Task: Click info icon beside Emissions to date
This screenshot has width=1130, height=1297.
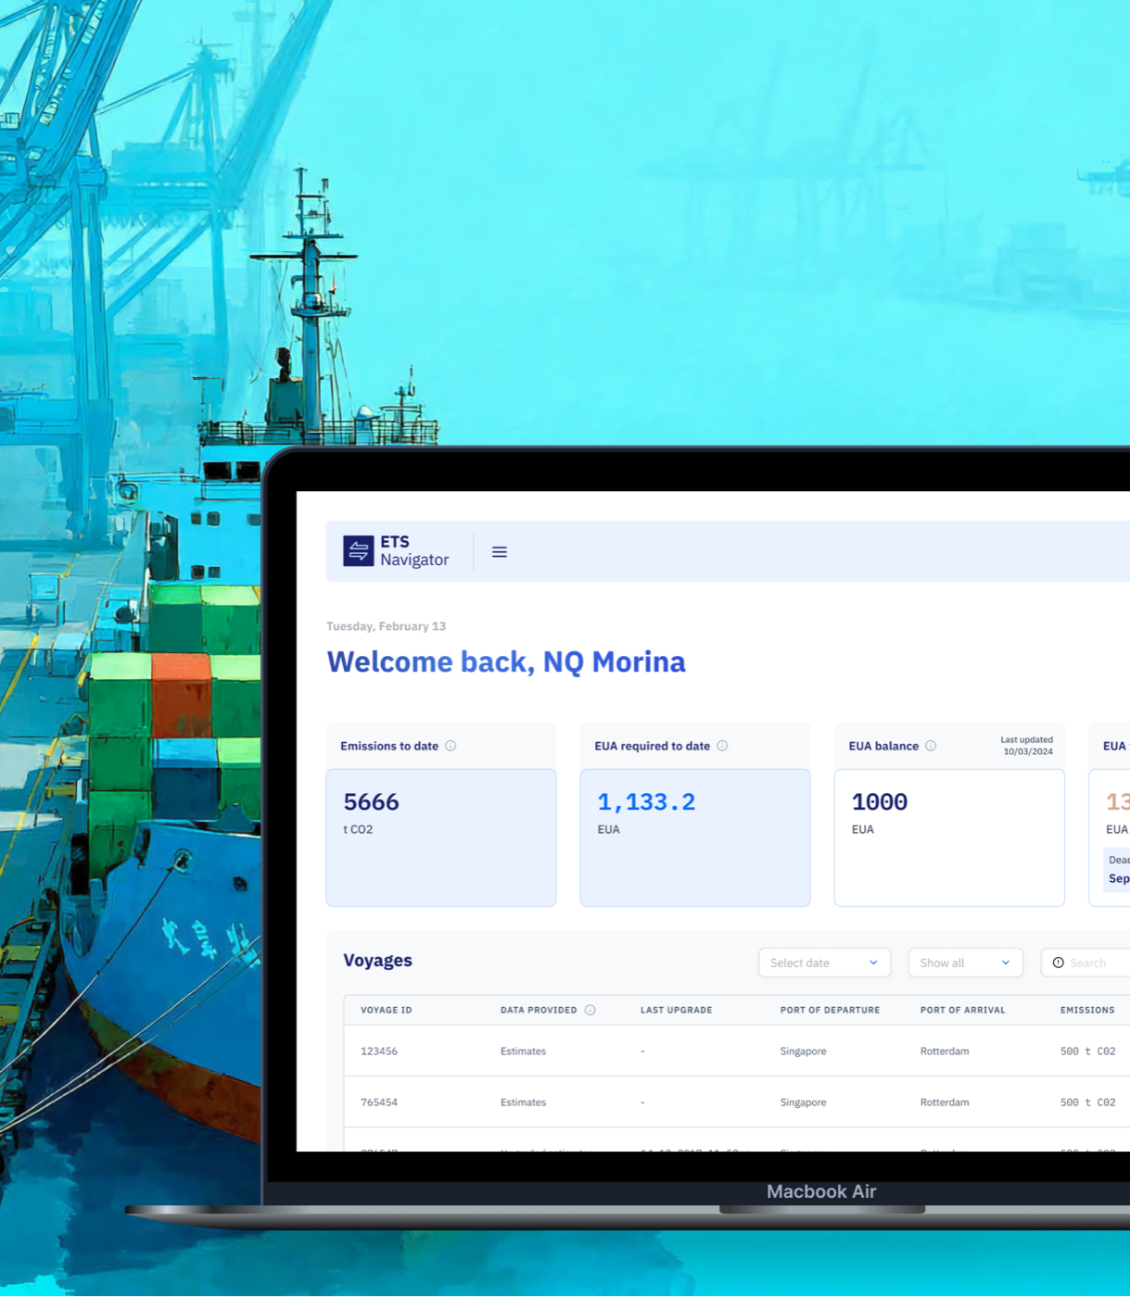Action: coord(451,746)
